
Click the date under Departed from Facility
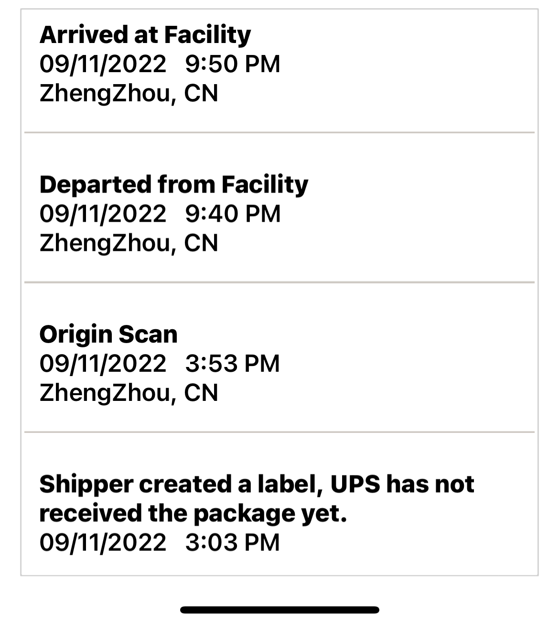pyautogui.click(x=103, y=214)
